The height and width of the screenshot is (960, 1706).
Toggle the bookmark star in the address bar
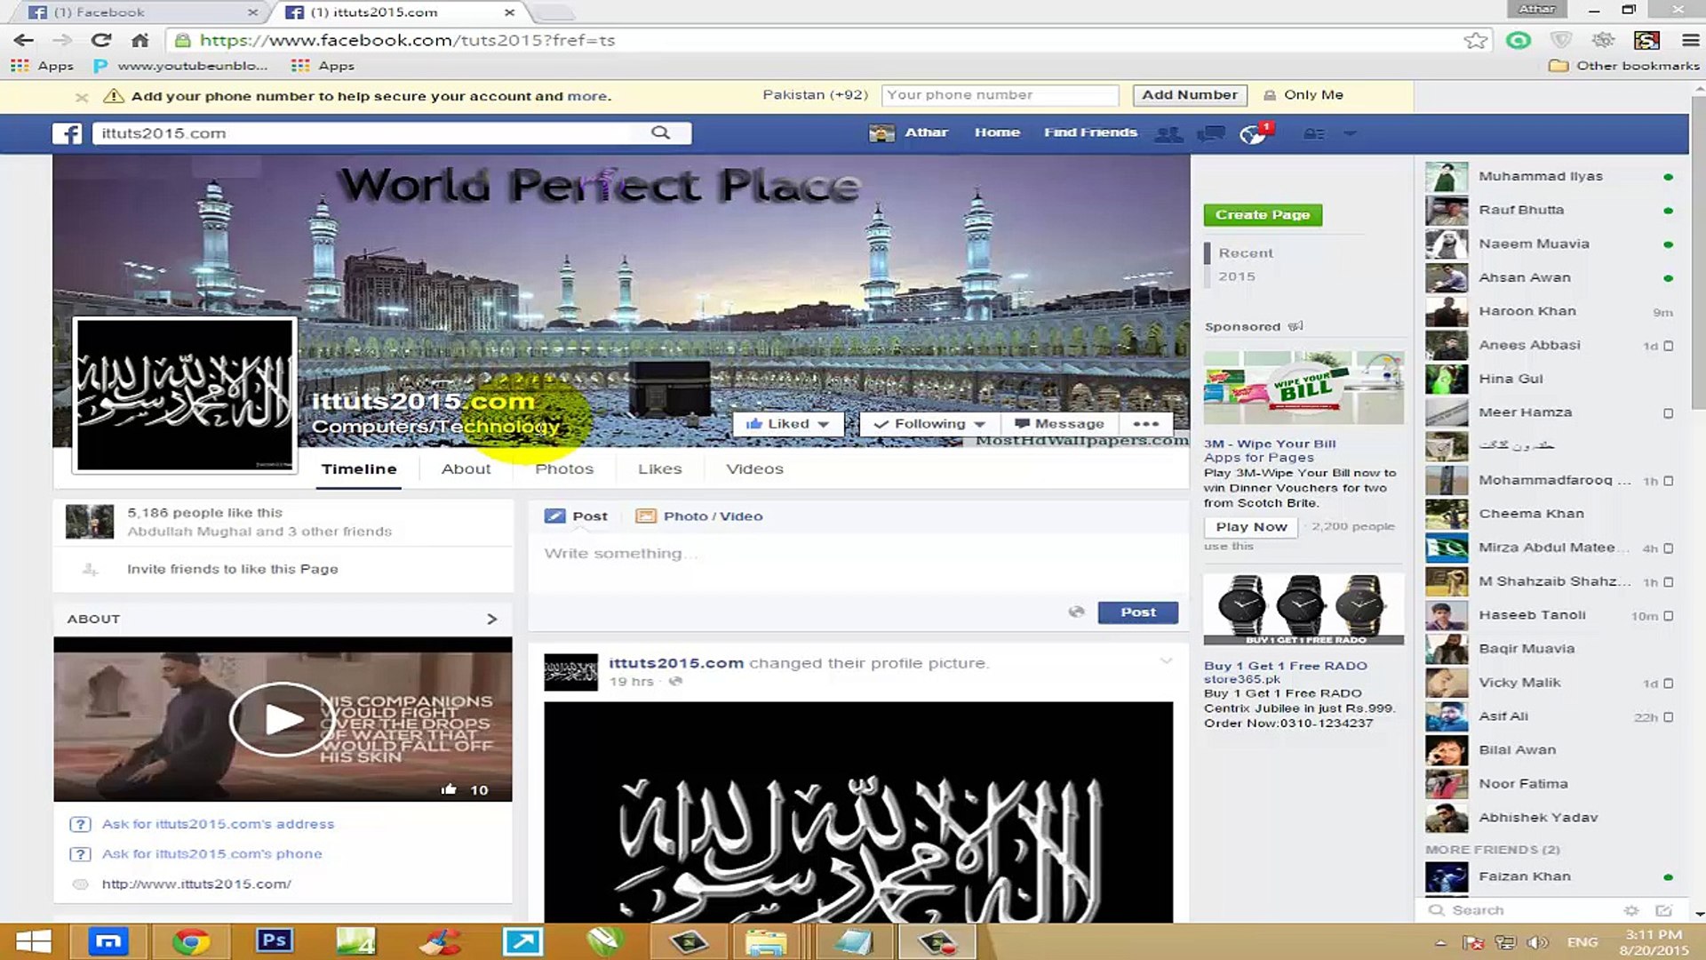[1476, 39]
